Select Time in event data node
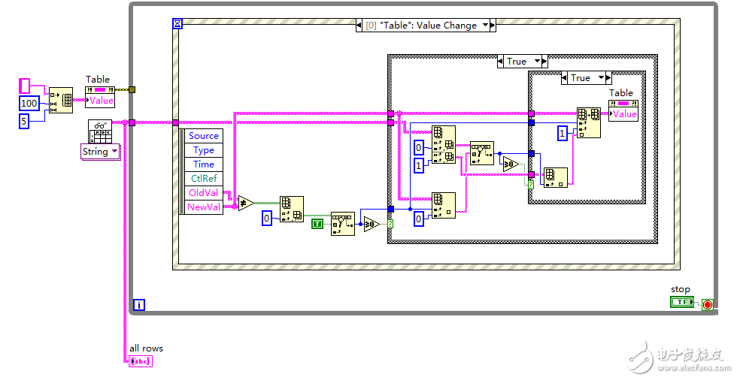 tap(204, 164)
